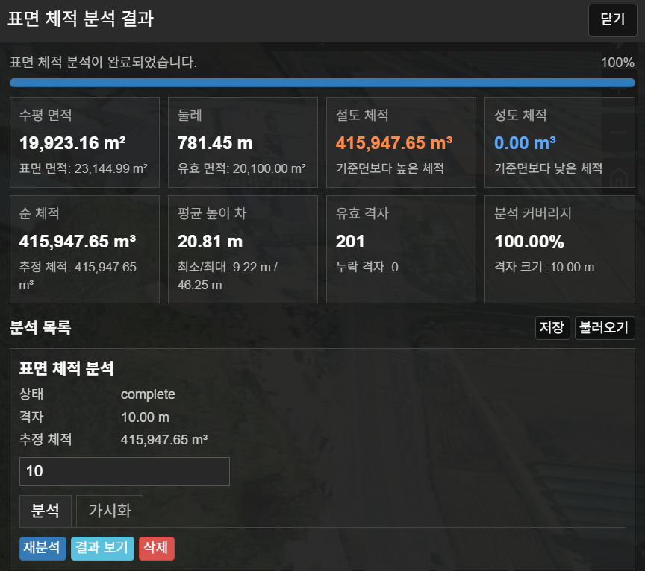Select the 둘레 value 781.45 m
The height and width of the screenshot is (571, 645).
[x=215, y=143]
